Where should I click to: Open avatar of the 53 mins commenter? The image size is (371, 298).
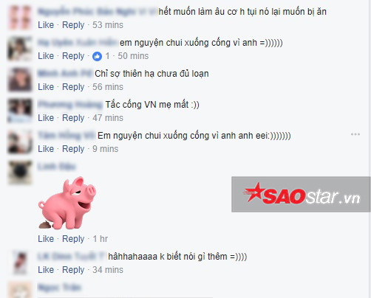[20, 18]
